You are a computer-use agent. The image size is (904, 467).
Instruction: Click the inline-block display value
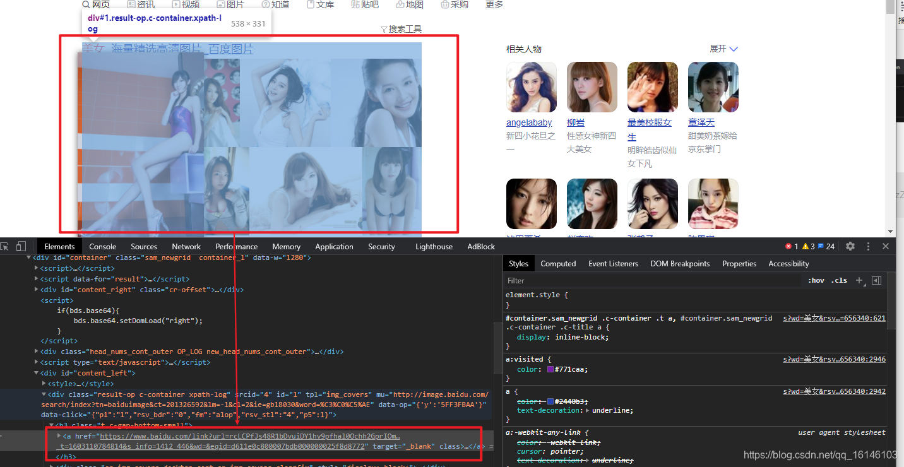coord(581,337)
